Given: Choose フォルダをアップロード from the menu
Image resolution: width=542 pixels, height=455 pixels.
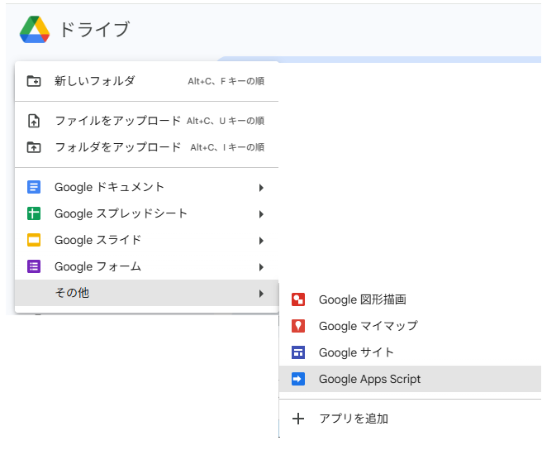Looking at the screenshot, I should tap(146, 147).
